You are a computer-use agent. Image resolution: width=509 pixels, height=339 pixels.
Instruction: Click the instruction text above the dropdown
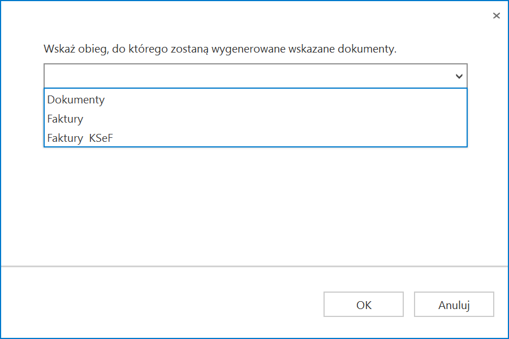(220, 49)
